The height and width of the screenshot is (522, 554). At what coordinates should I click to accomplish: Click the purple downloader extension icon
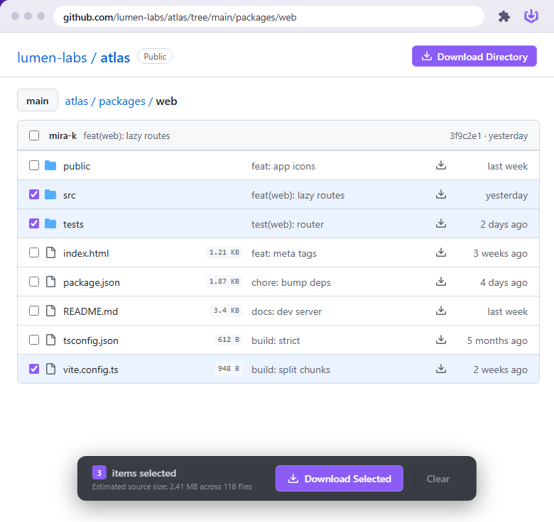point(531,16)
